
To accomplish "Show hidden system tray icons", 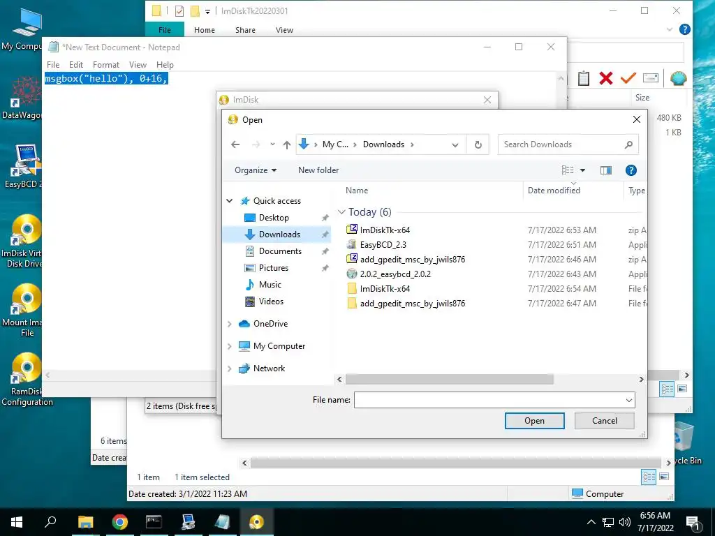I will pos(591,522).
